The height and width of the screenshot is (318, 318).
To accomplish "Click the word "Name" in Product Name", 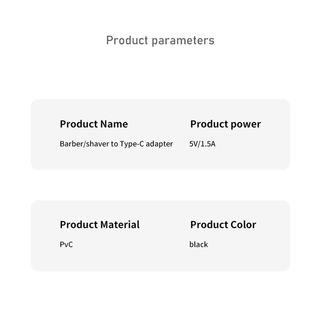I will (x=114, y=124).
